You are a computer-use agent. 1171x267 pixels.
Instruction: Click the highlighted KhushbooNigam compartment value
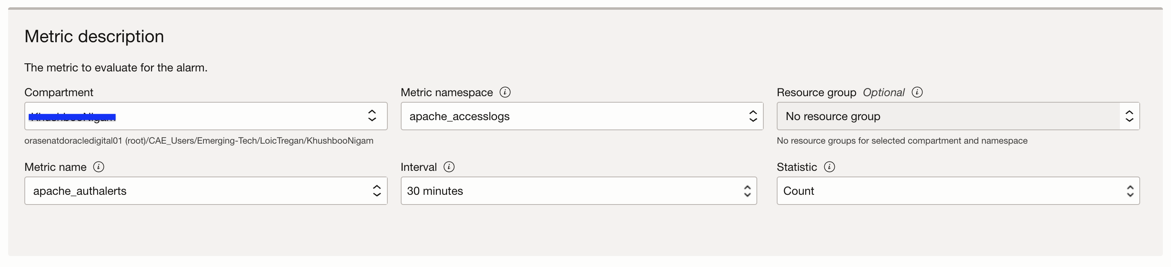click(x=73, y=116)
